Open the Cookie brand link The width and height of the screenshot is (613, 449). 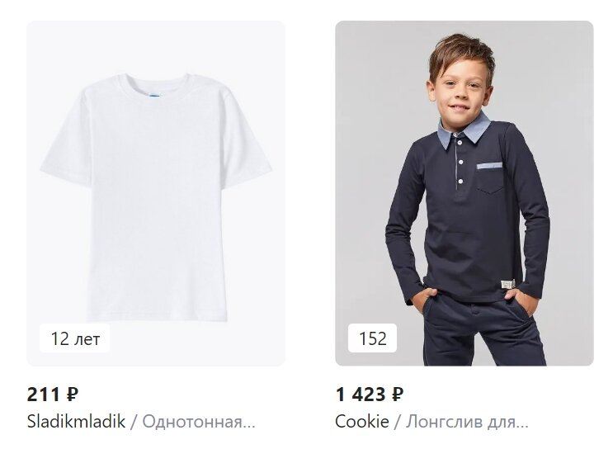pos(362,422)
